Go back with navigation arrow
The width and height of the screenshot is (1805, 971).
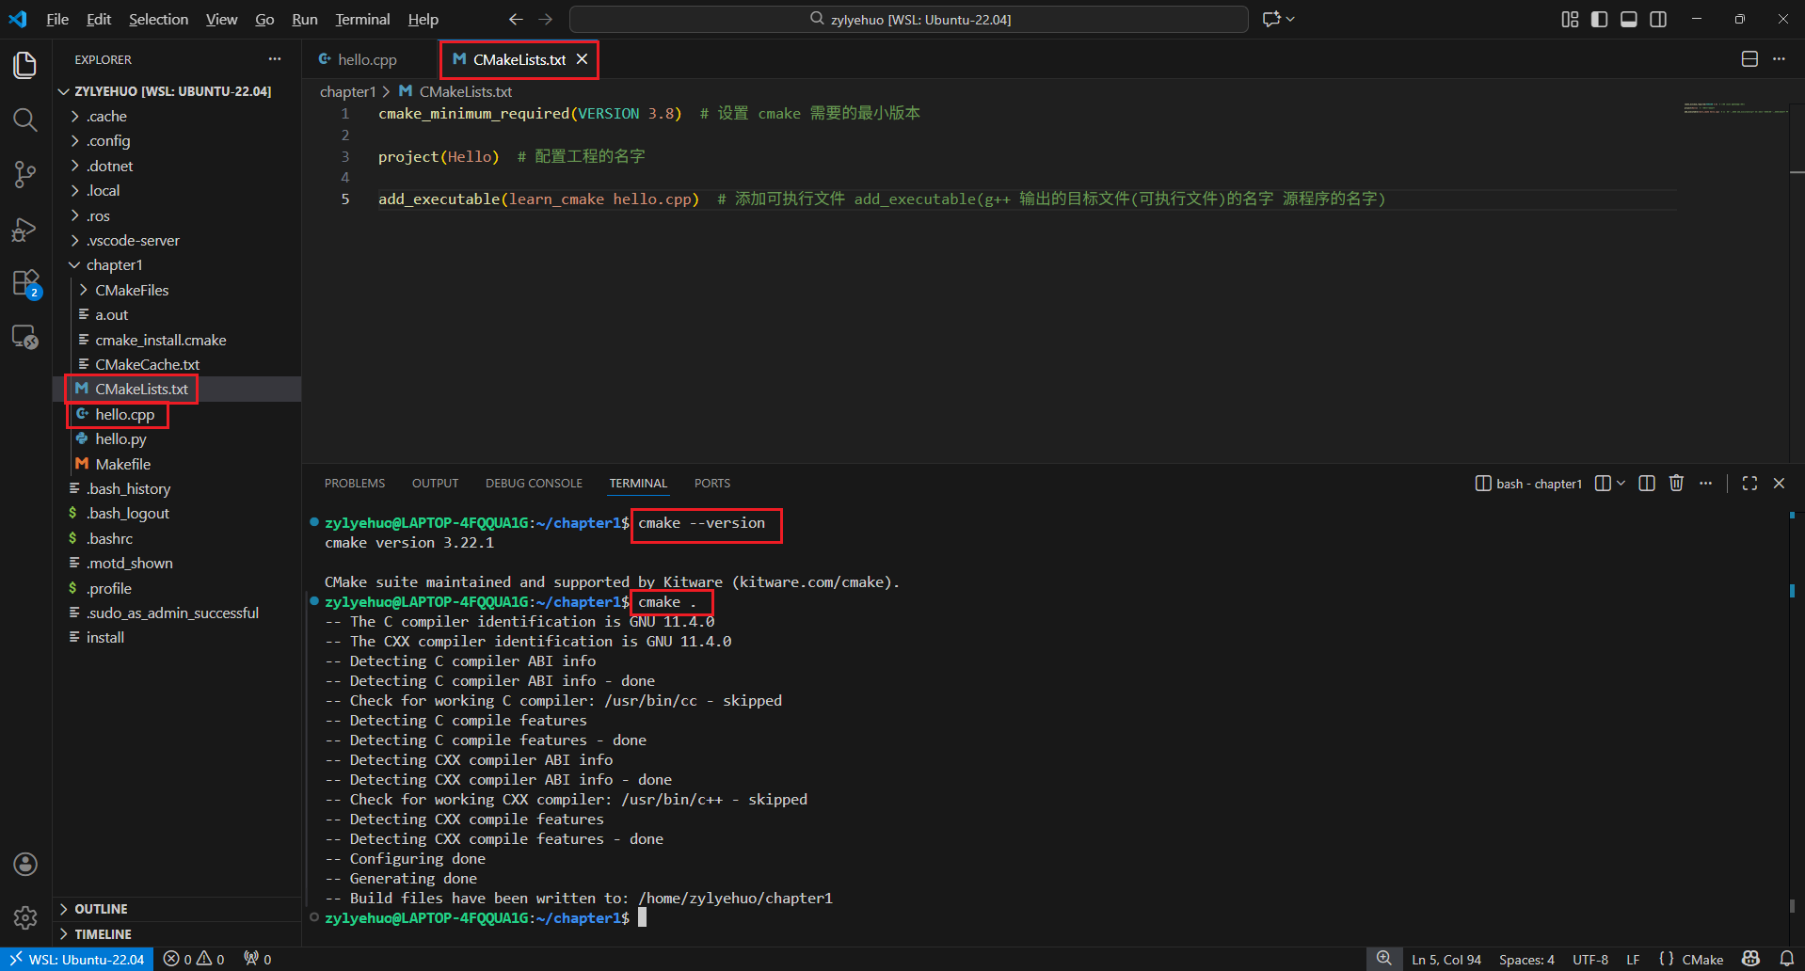pyautogui.click(x=516, y=19)
